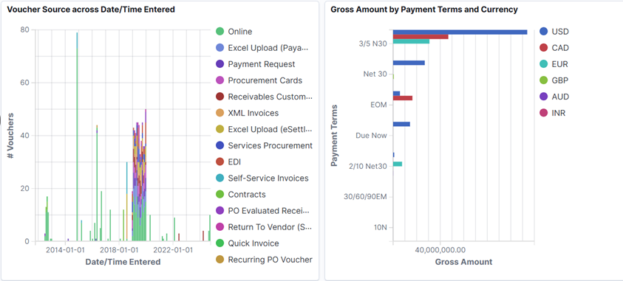Click the USD currency legend dot
Image resolution: width=623 pixels, height=281 pixels.
point(543,31)
